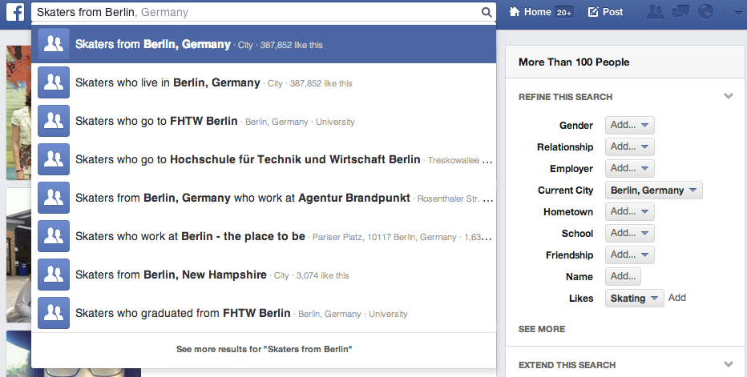The height and width of the screenshot is (377, 747).
Task: Go to Home in top bar
Action: [x=531, y=12]
